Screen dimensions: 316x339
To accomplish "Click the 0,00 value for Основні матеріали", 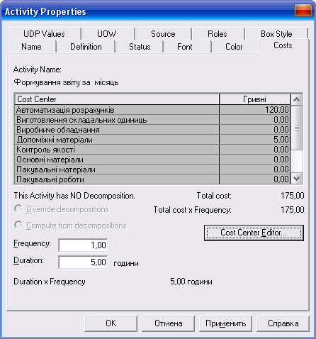I will point(254,160).
